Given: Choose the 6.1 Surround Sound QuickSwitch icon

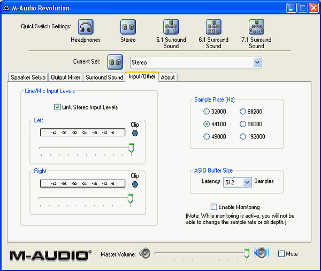Looking at the screenshot, I should [213, 27].
